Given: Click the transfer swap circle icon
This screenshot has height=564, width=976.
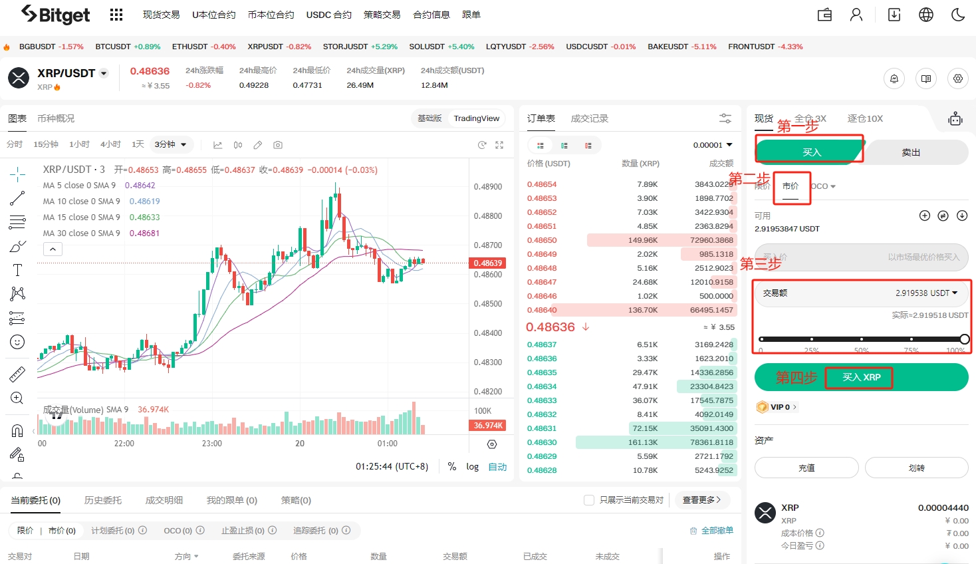Looking at the screenshot, I should point(943,215).
